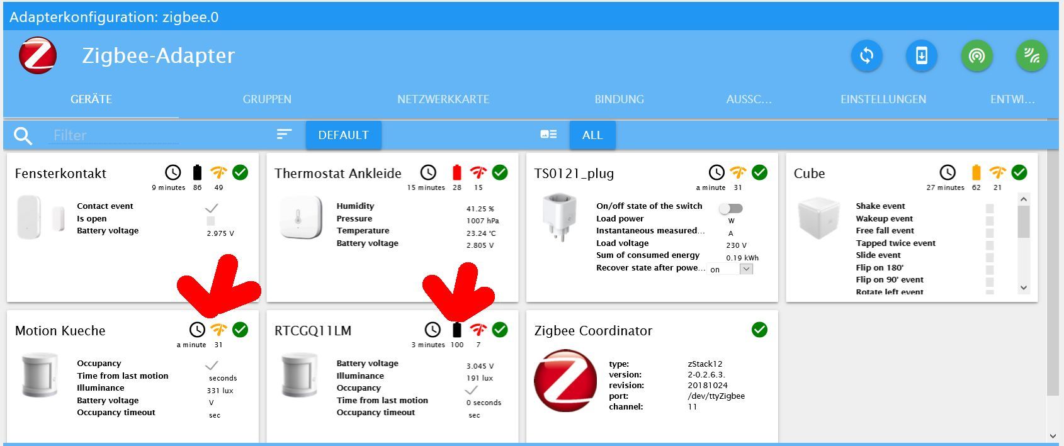Click Fensterkontakt link quality icon

(x=218, y=172)
